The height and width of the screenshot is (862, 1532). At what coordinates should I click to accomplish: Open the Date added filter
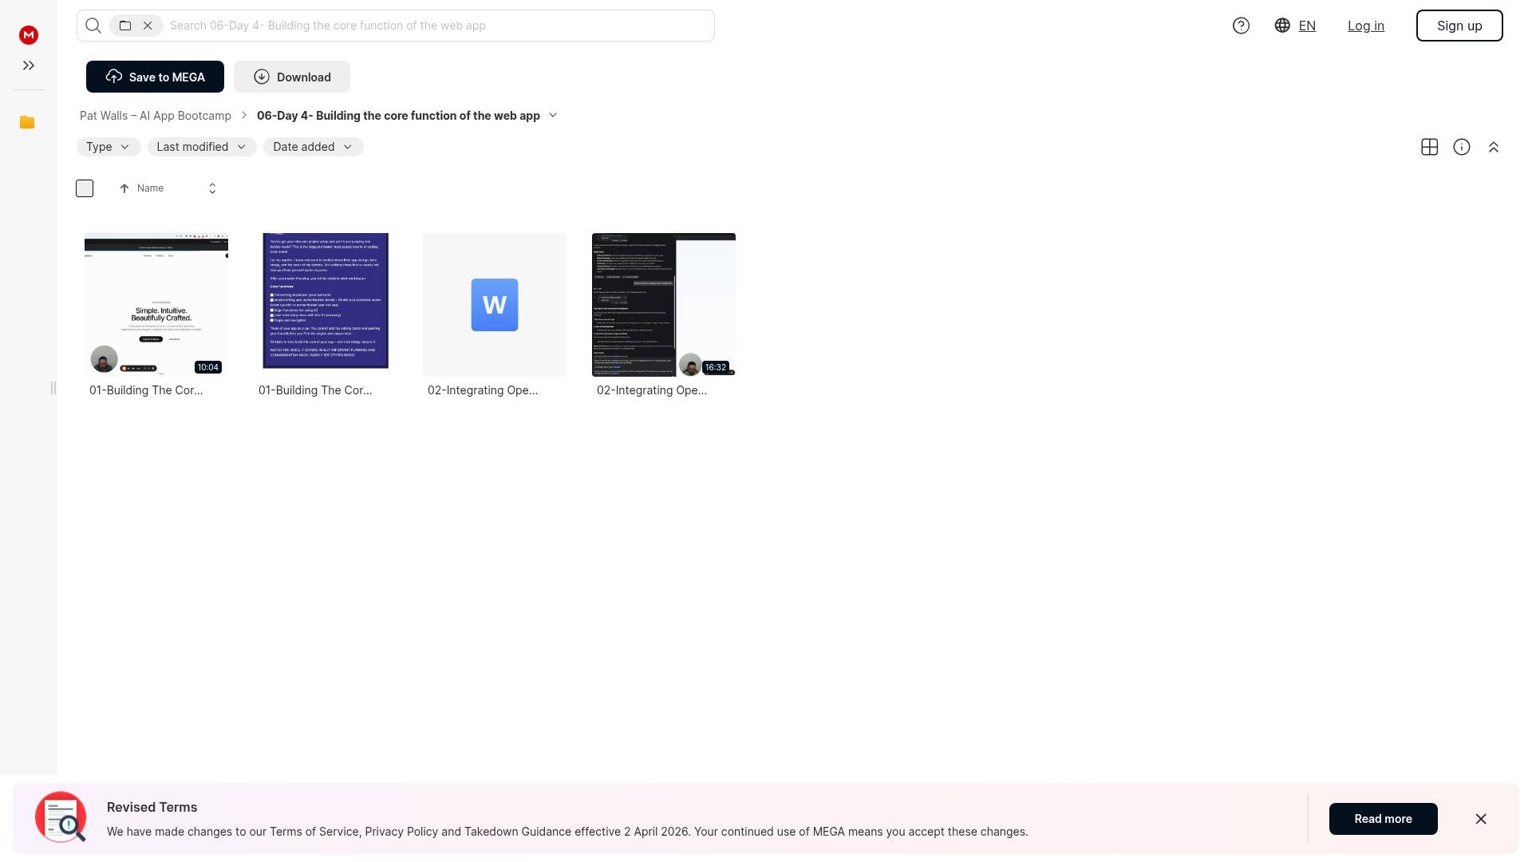313,147
